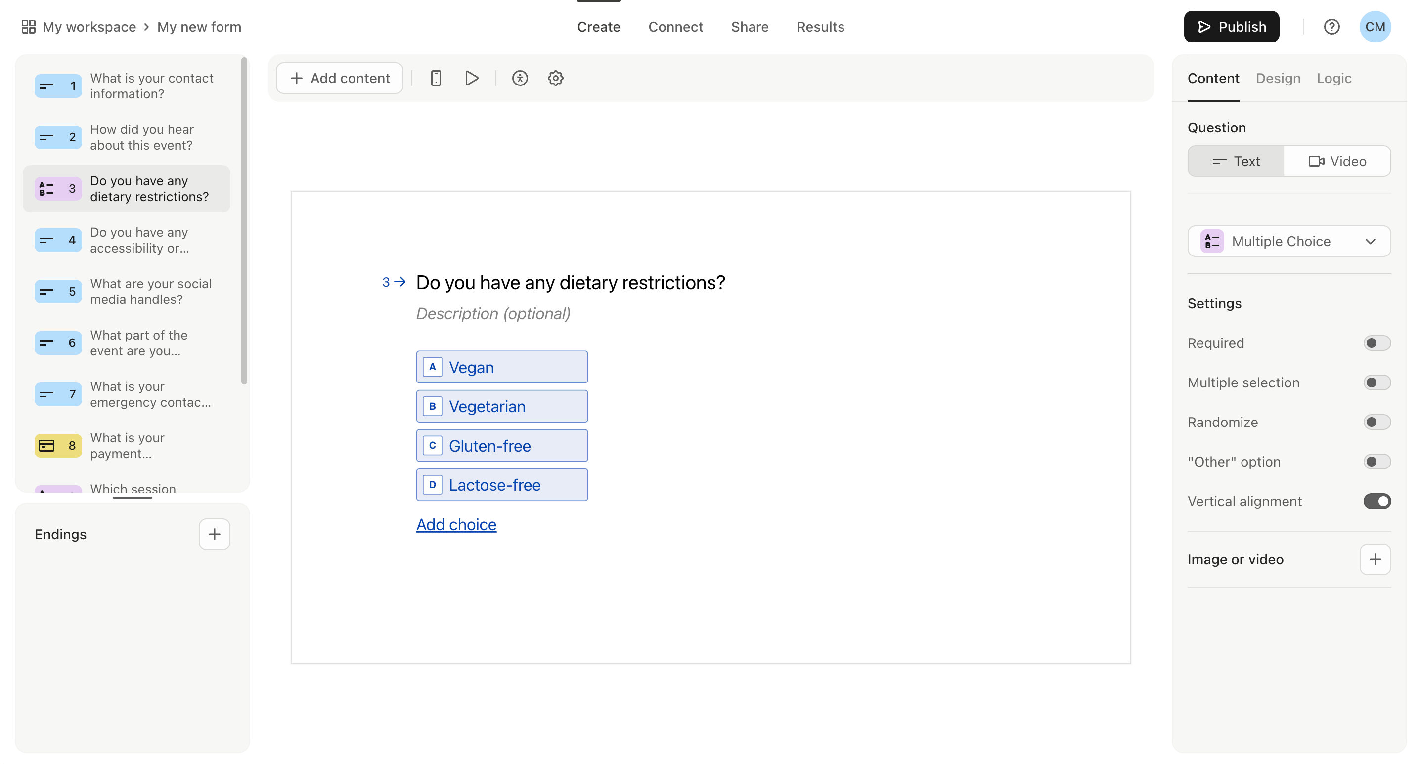Click the workspace grid icon
Image resolution: width=1420 pixels, height=764 pixels.
tap(29, 27)
